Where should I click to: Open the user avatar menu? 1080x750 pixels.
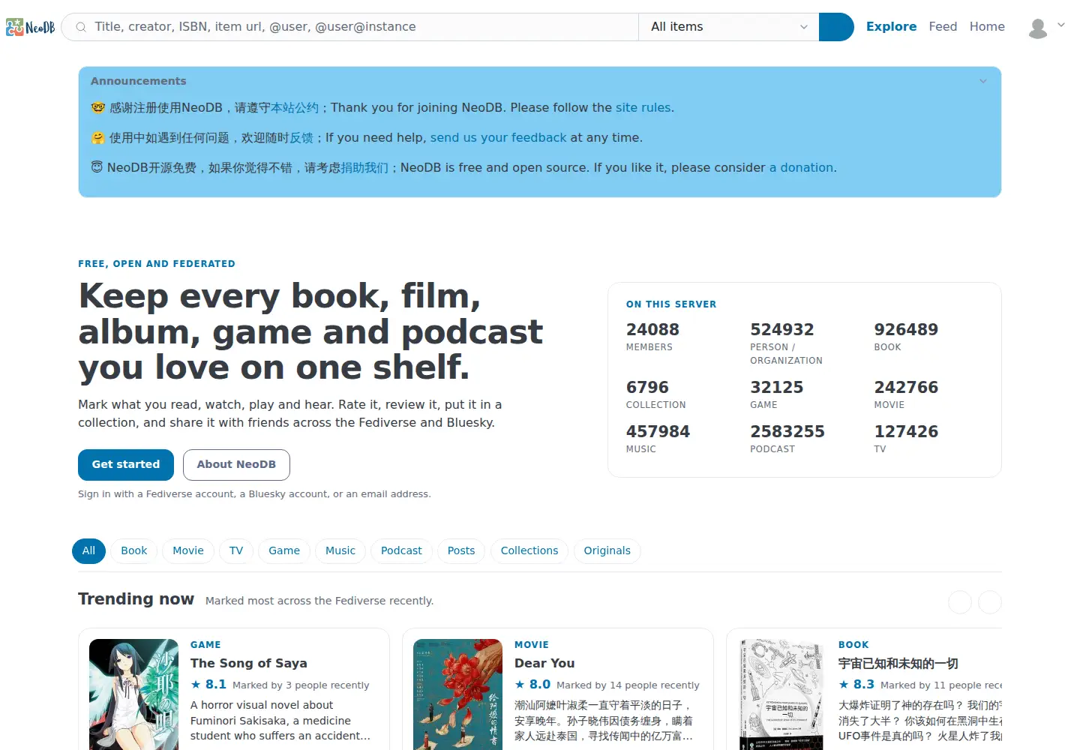pyautogui.click(x=1038, y=28)
